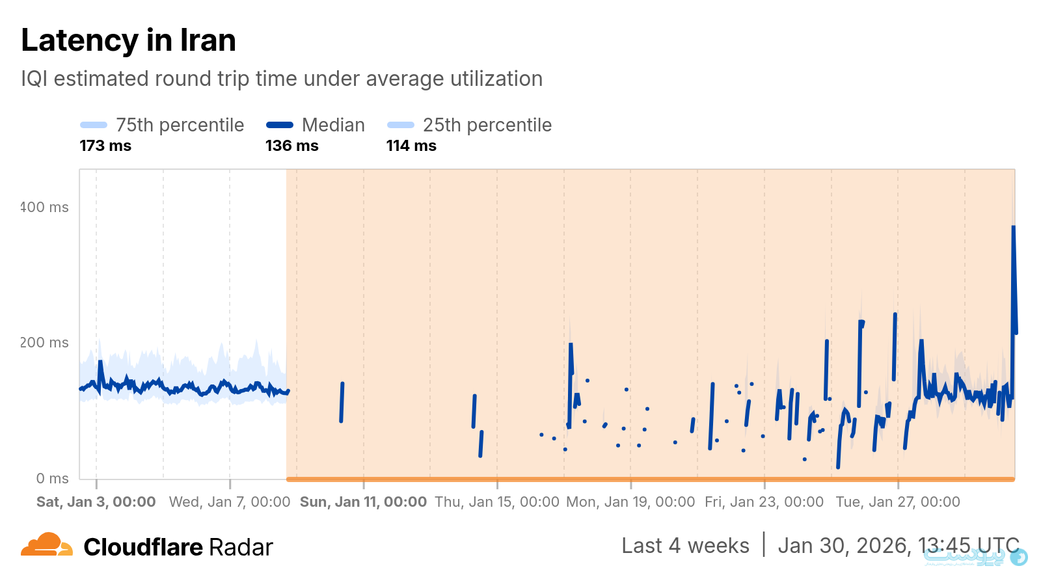Click the Tue, Jan 27 axis label
1041x579 pixels.
(898, 502)
